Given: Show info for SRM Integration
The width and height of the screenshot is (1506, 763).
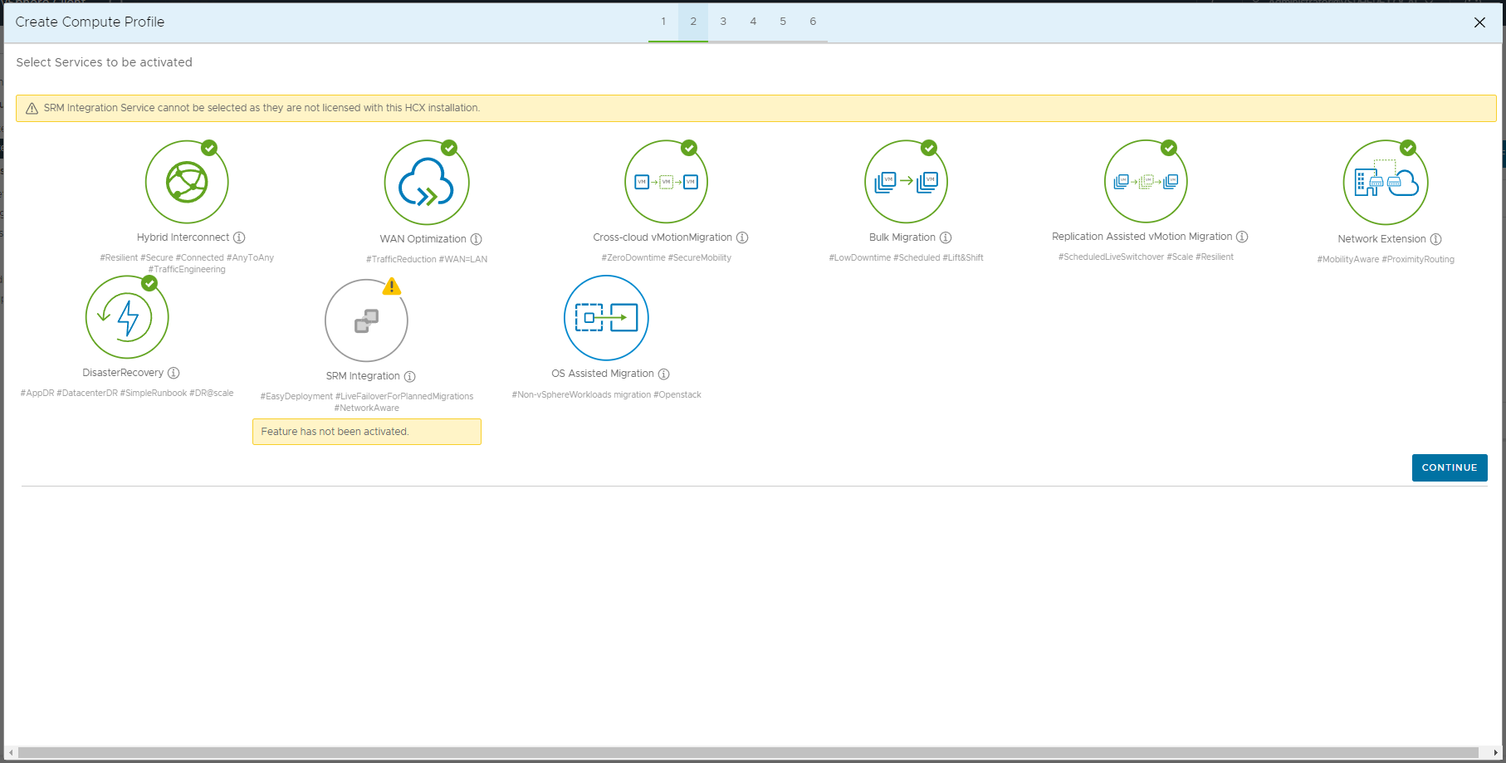Looking at the screenshot, I should pyautogui.click(x=409, y=376).
